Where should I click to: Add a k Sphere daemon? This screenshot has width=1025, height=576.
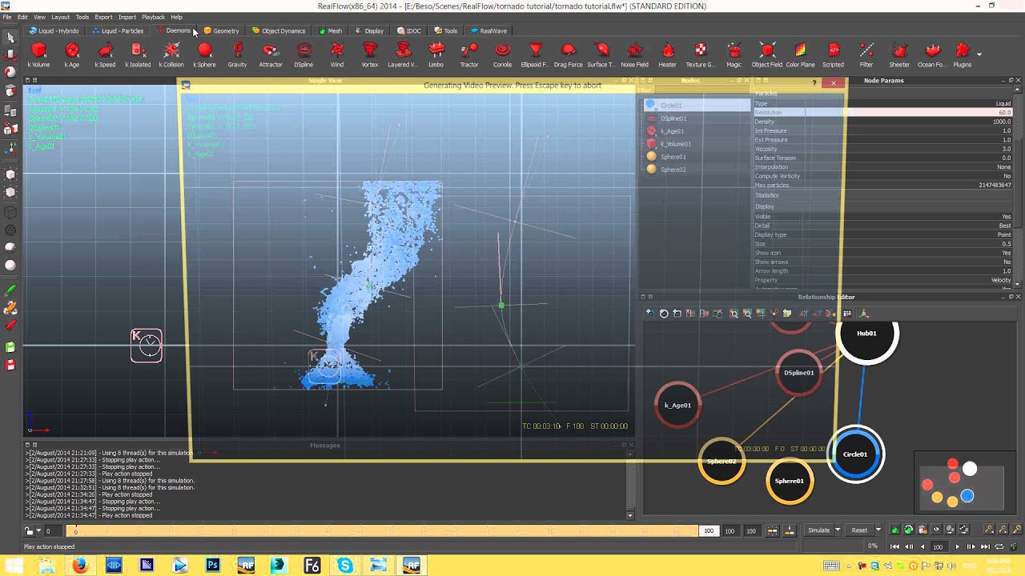pos(204,54)
